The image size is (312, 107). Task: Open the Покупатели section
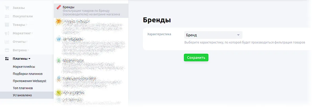pos(23,16)
